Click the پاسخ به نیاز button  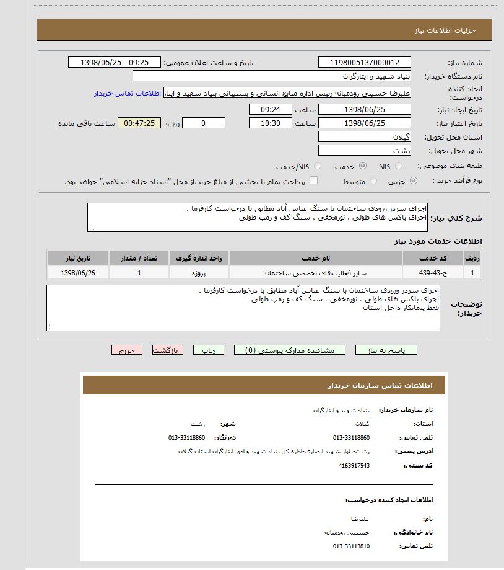tap(386, 350)
